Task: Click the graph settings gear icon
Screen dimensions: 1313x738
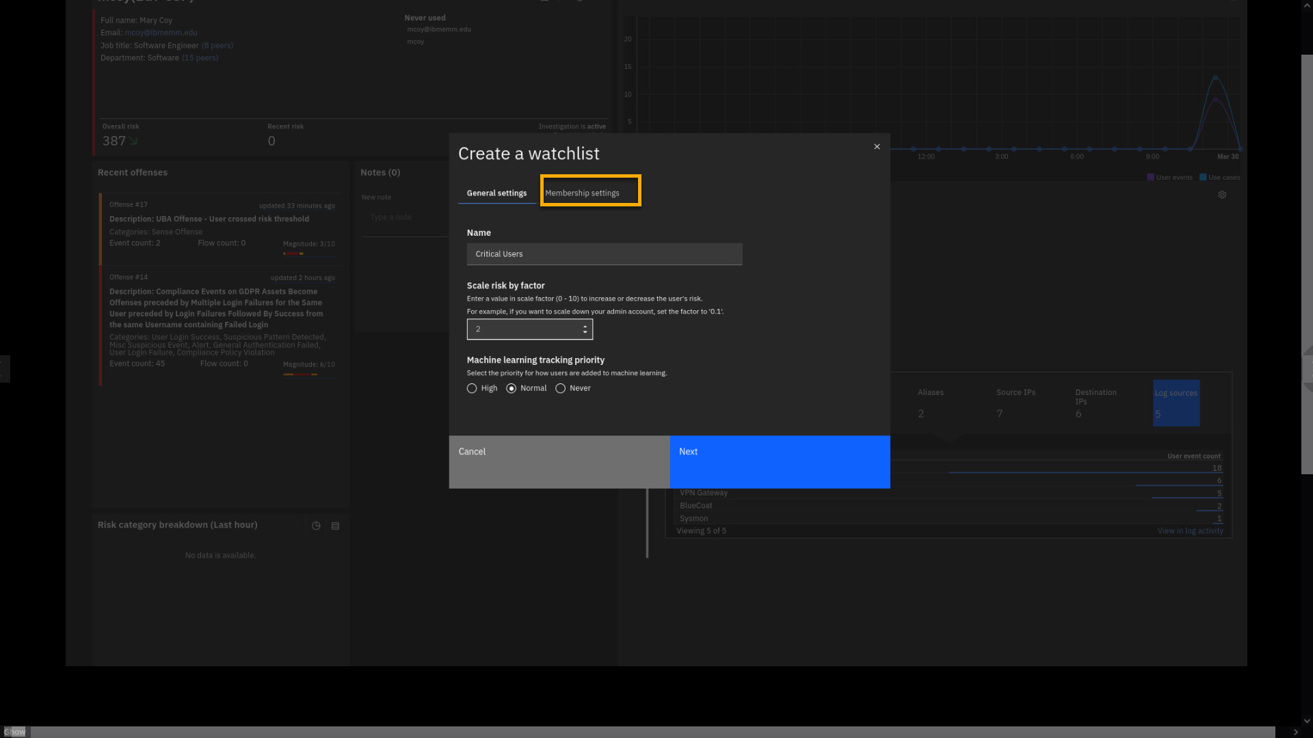Action: pos(1222,195)
